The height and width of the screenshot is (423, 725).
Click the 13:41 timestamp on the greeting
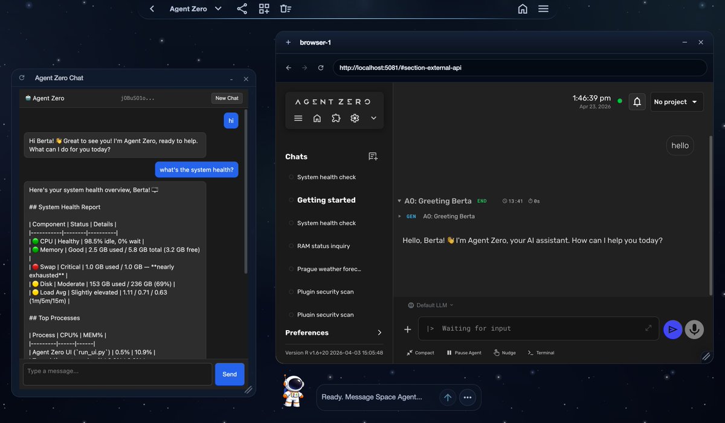[x=512, y=201]
